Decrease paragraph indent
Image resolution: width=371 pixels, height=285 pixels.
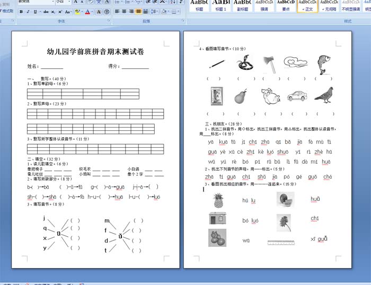point(148,2)
